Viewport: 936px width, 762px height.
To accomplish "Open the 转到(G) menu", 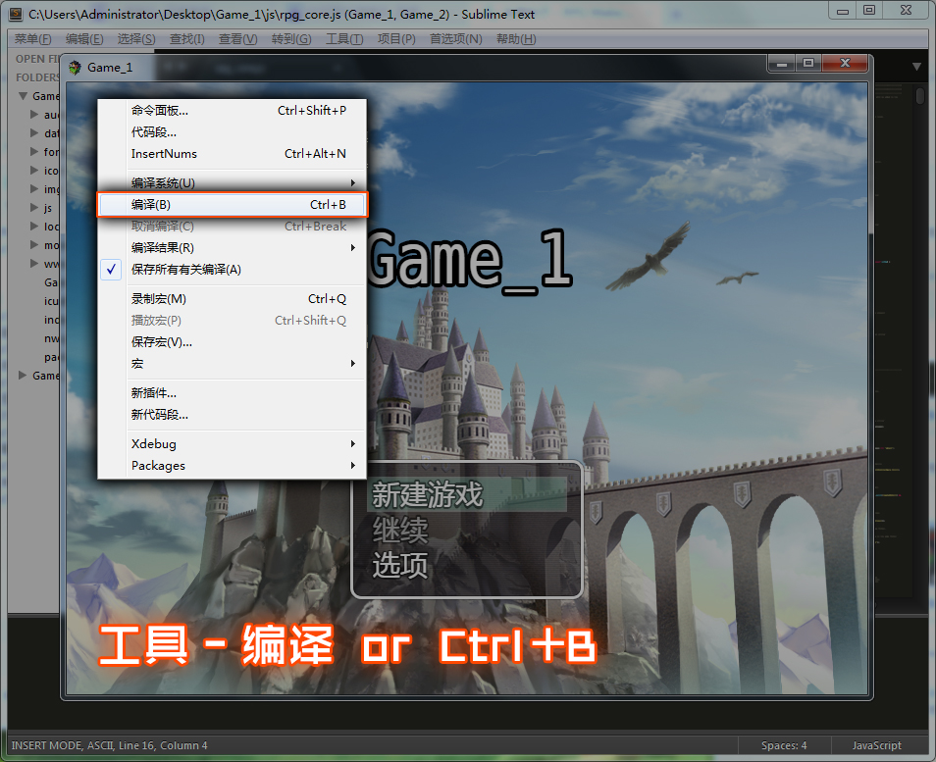I will click(x=291, y=39).
